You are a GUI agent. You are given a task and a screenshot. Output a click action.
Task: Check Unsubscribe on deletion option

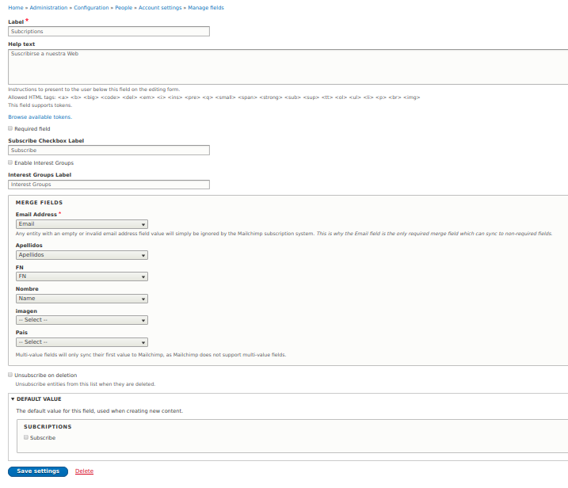pyautogui.click(x=10, y=376)
